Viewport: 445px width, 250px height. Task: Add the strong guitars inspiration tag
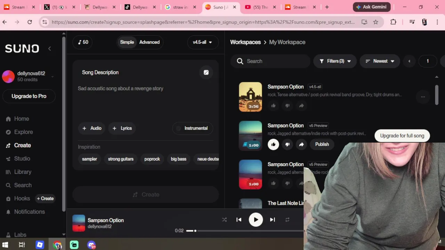point(121,159)
